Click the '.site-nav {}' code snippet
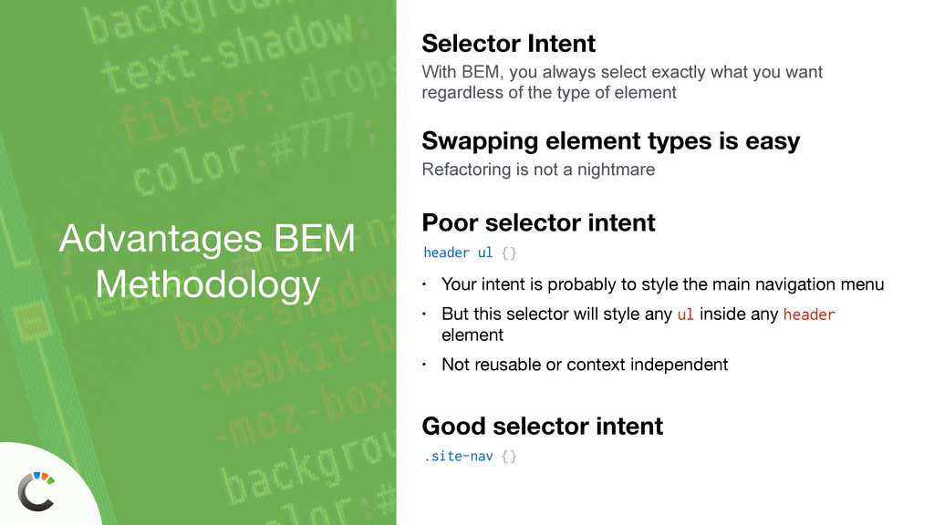The height and width of the screenshot is (525, 934). coord(470,456)
